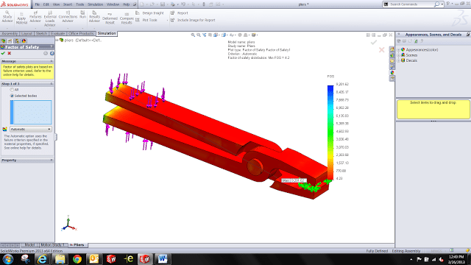Go to next step with blue arrow
This screenshot has width=471, height=265.
click(52, 53)
